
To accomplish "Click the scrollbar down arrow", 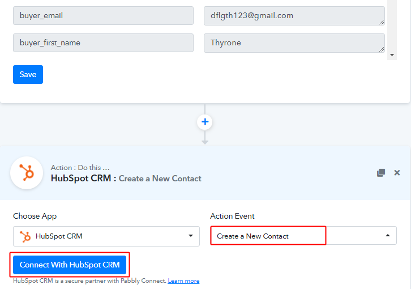I will point(392,55).
